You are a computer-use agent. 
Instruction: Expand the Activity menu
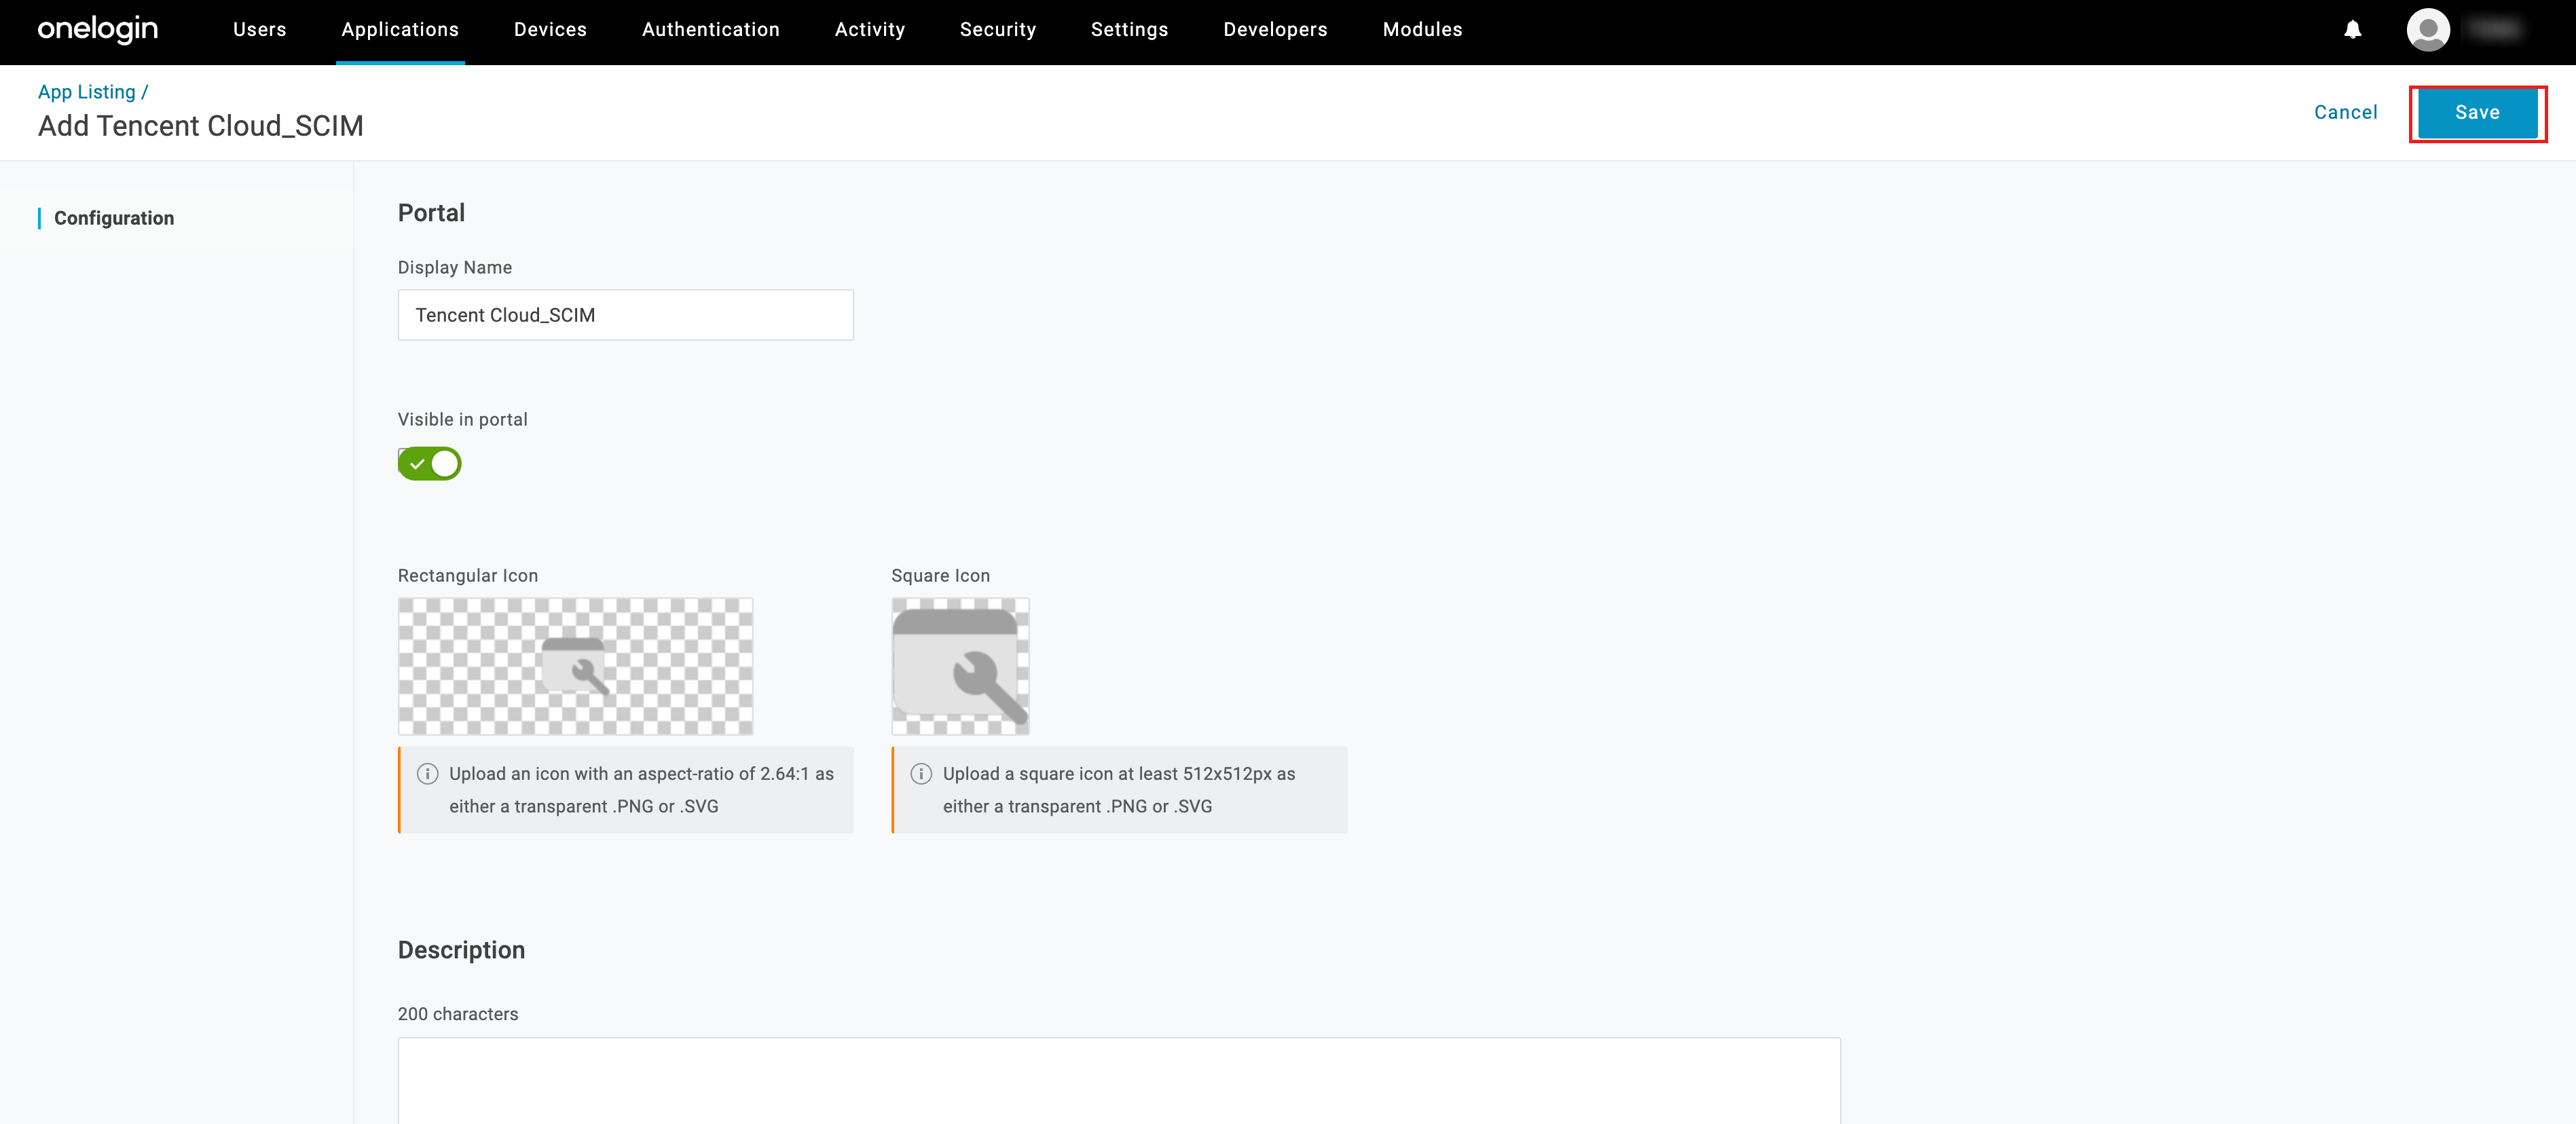click(869, 30)
